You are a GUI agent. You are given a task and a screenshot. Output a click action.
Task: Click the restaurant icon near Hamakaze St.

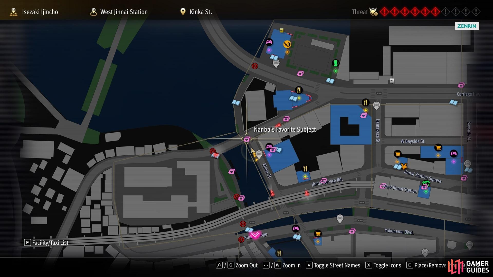coord(366,102)
